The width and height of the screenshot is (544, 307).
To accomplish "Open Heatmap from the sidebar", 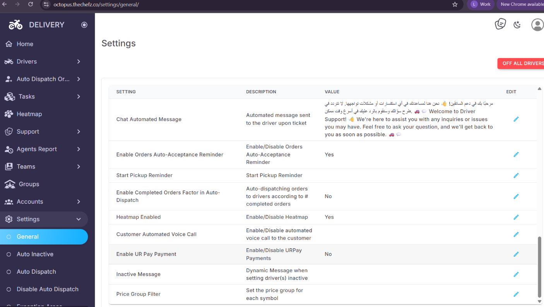I will tap(44, 114).
